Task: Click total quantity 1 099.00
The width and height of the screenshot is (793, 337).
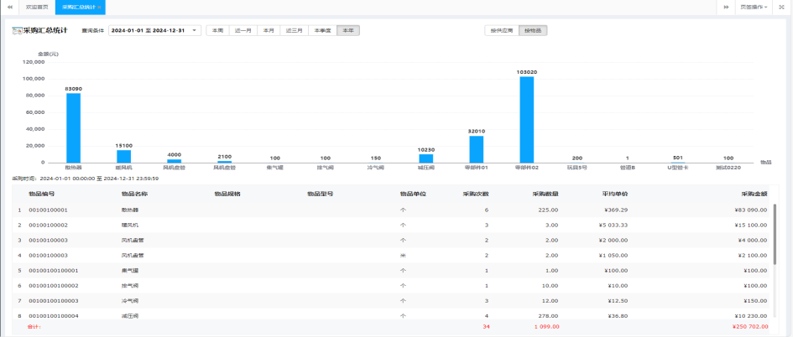Action: [x=546, y=327]
